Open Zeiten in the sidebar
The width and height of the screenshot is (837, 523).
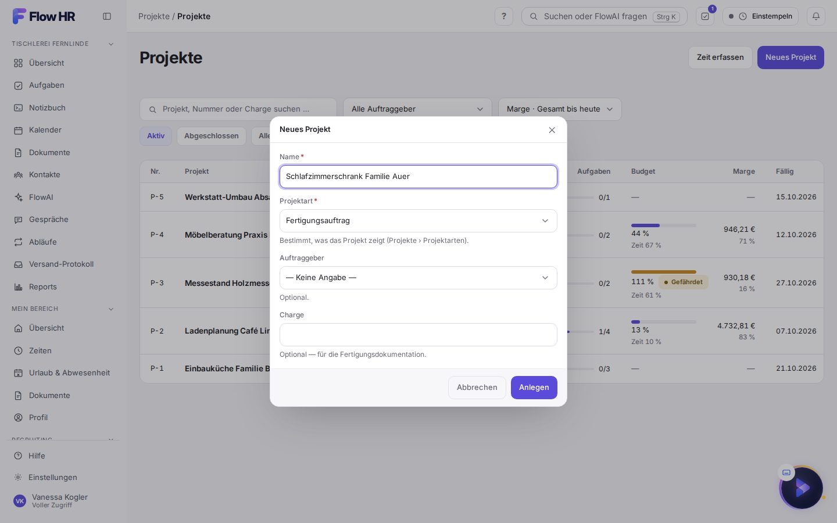click(x=63, y=350)
